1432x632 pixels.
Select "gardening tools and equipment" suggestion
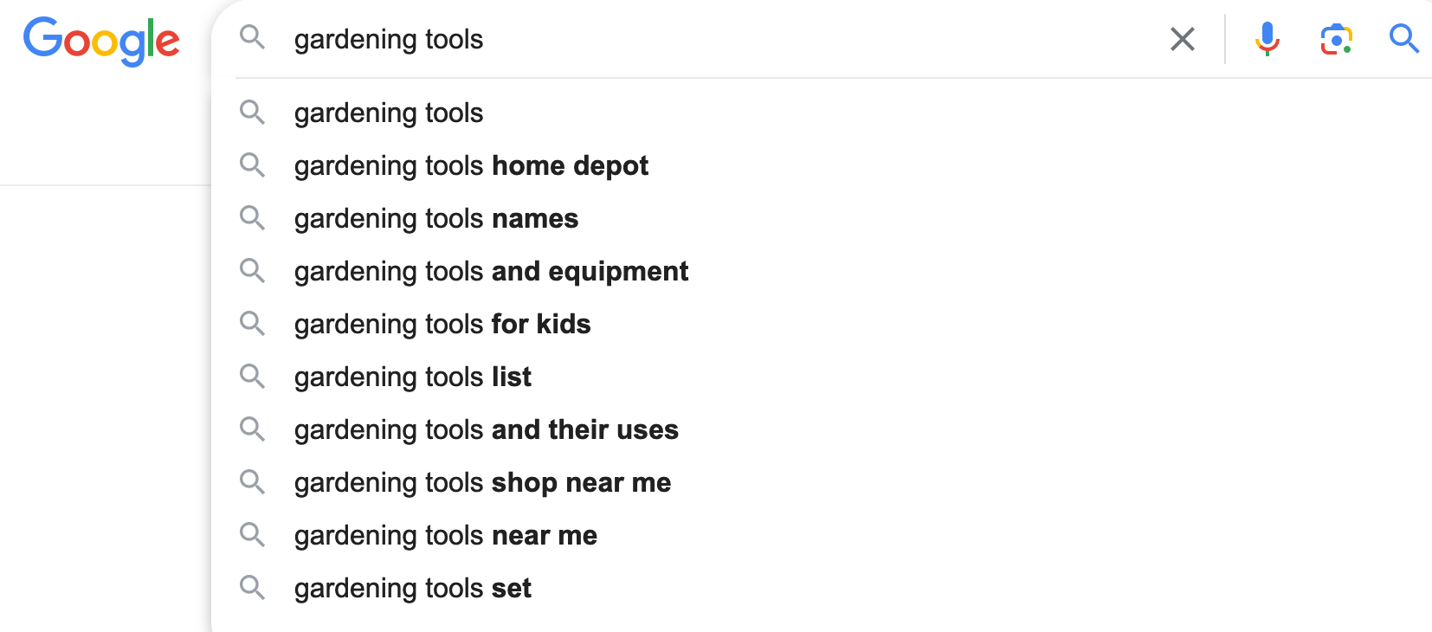click(491, 272)
